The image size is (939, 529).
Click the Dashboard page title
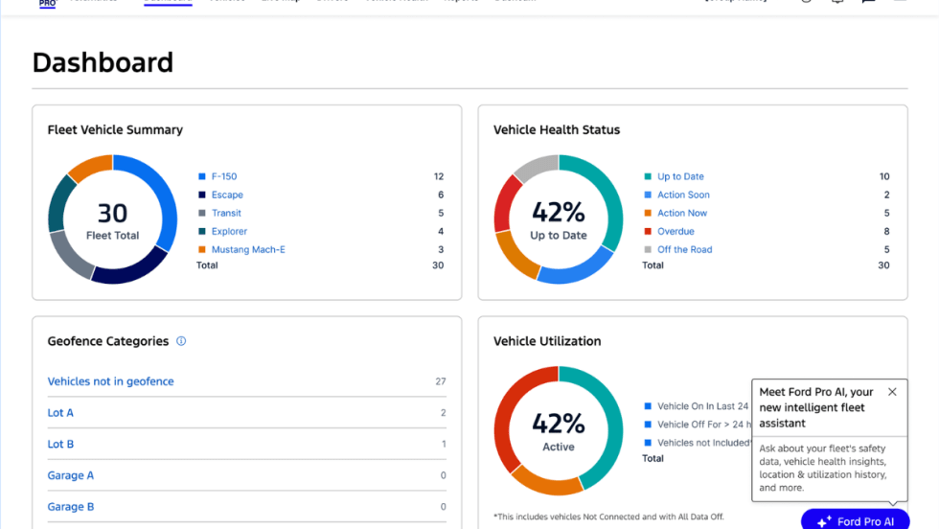pyautogui.click(x=103, y=62)
